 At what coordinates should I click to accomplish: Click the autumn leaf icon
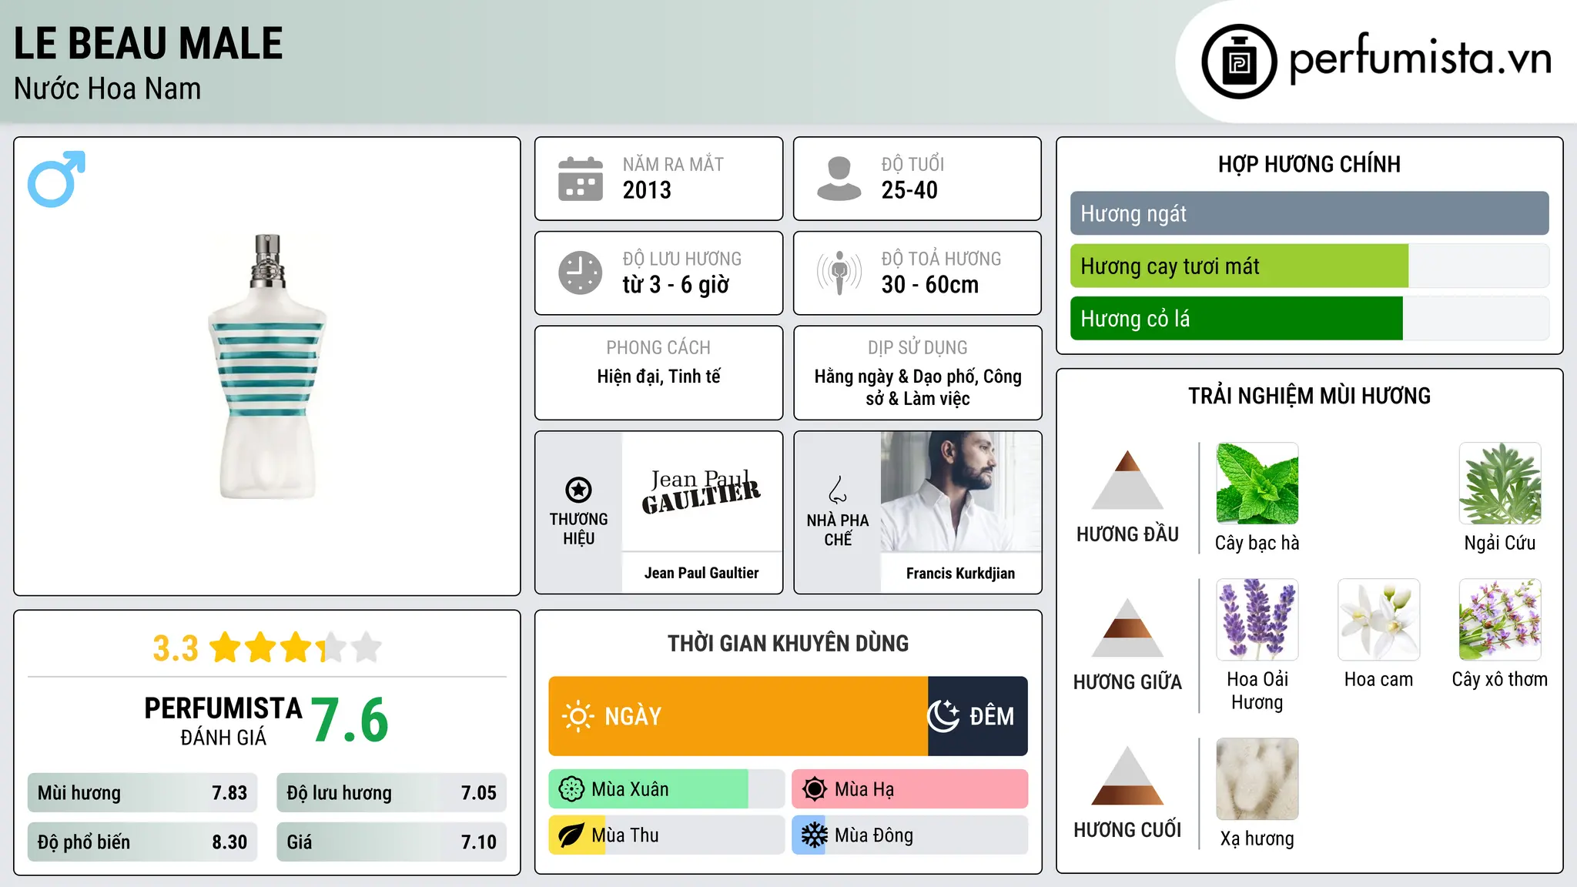click(x=571, y=835)
